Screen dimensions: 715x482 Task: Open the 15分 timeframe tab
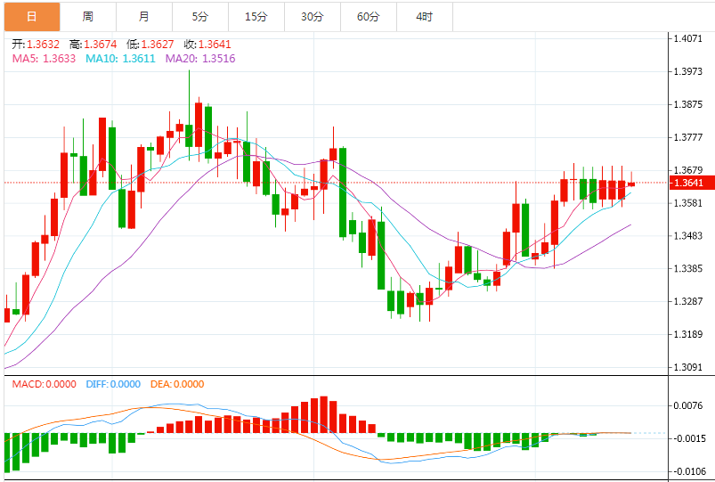[256, 17]
